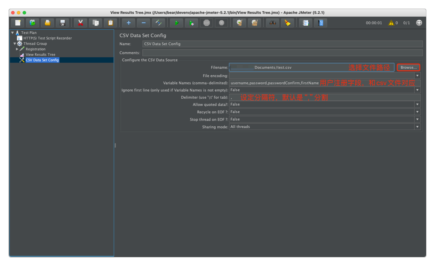Click the Open file folder icon
The image size is (435, 266).
pos(47,23)
